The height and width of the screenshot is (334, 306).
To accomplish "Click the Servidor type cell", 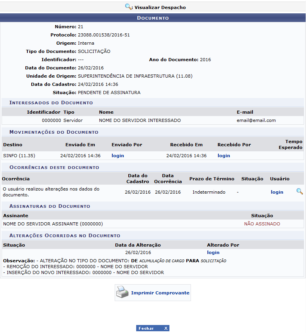I will point(73,120).
